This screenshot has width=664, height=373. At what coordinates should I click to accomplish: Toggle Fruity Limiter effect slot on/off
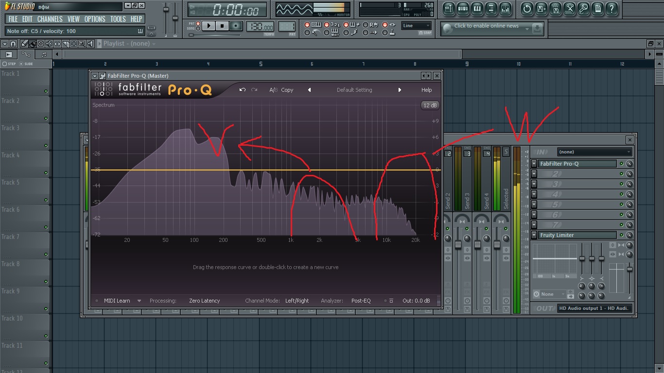point(621,235)
